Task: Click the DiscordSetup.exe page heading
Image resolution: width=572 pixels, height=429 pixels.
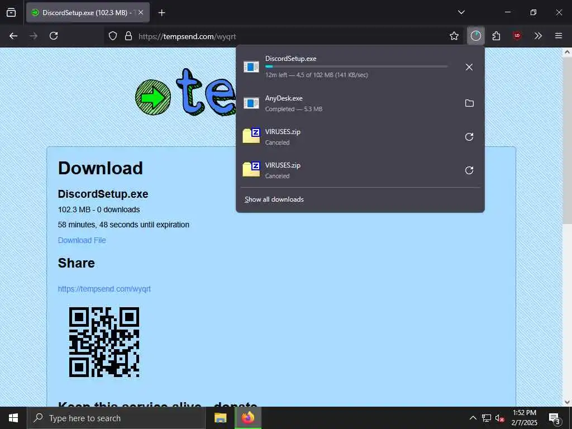Action: point(103,194)
